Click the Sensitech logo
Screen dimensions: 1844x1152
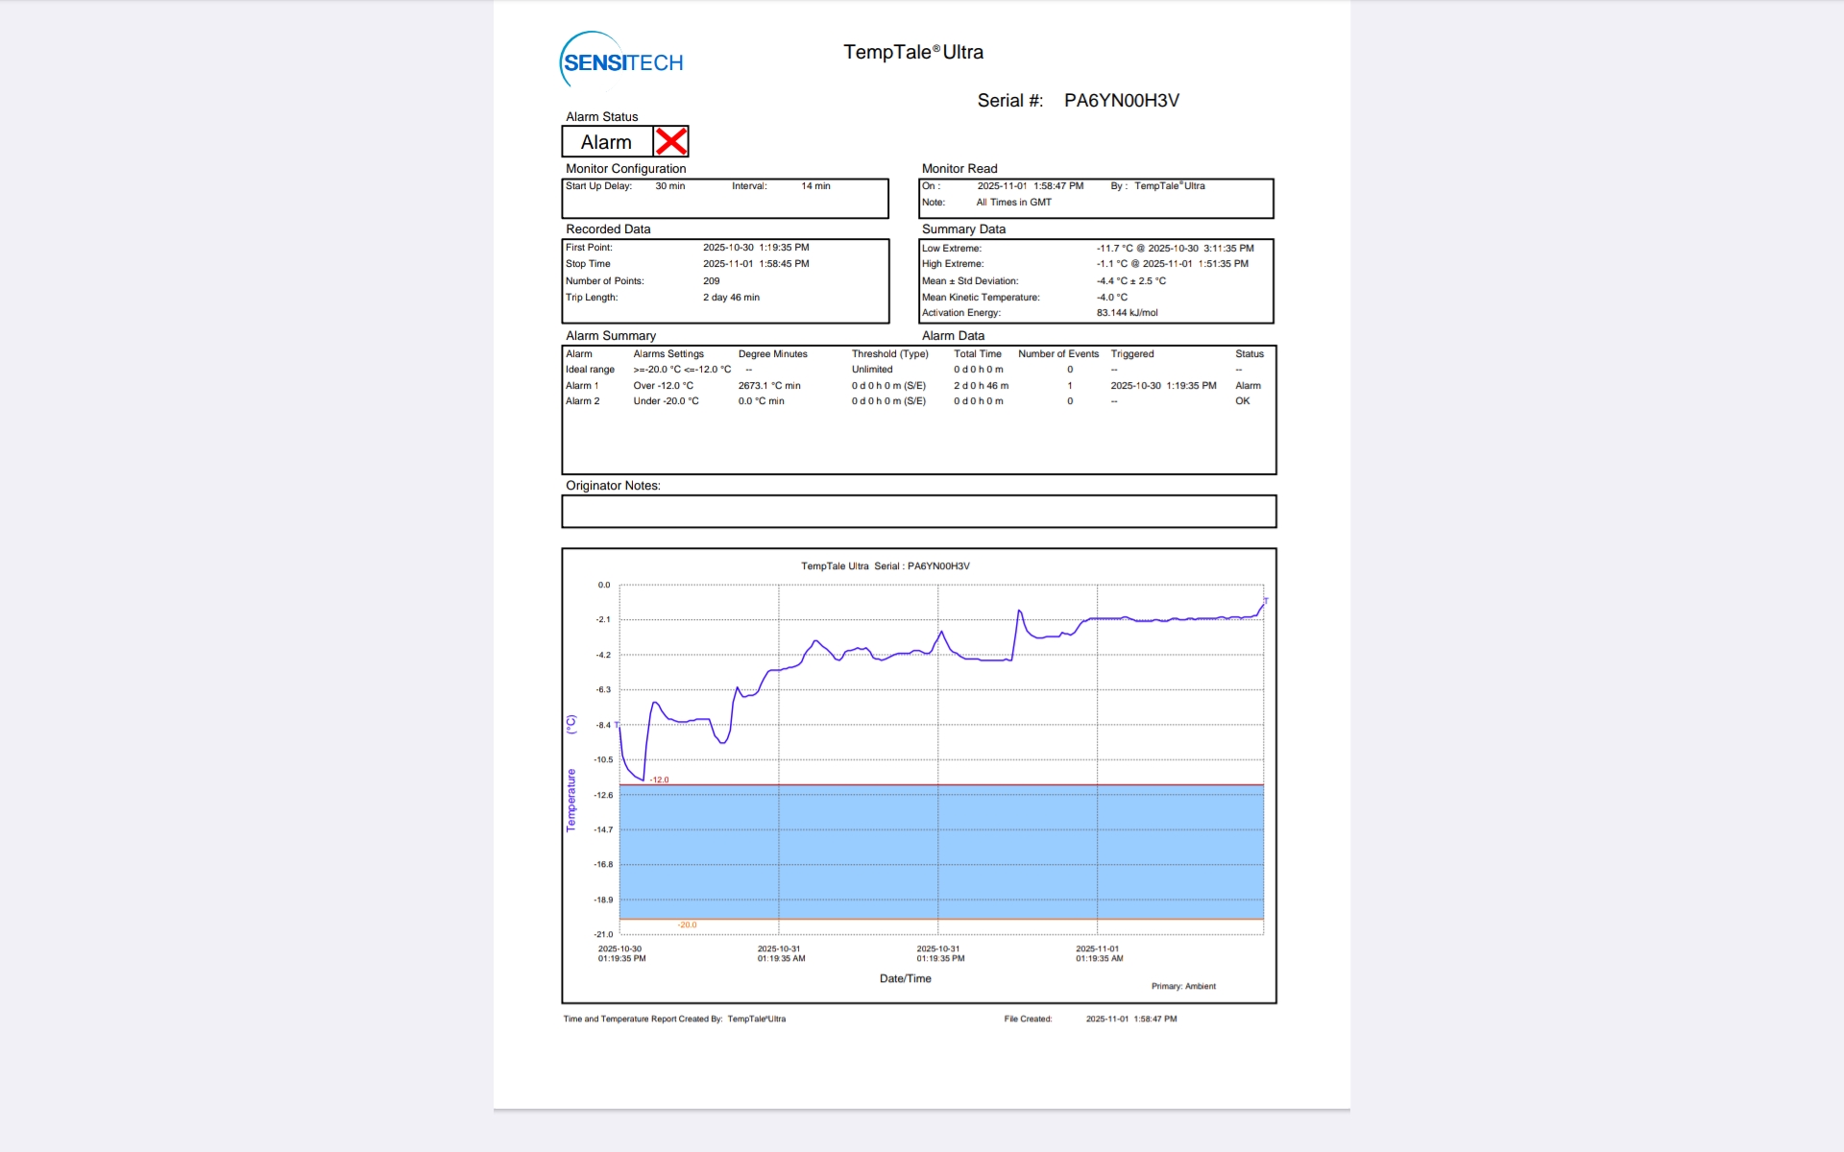[621, 61]
